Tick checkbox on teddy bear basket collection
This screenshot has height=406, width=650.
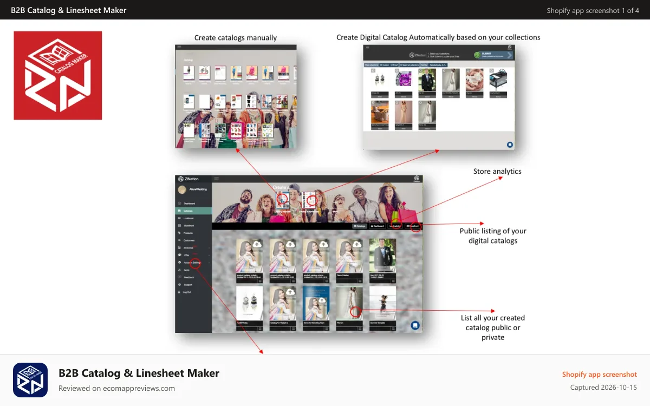373,102
